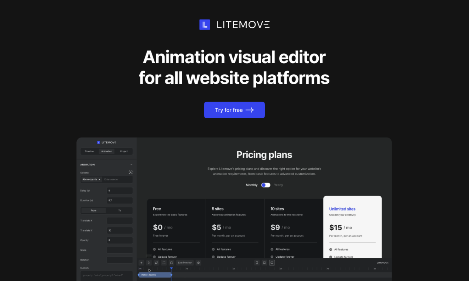Click the plus add animation icon
469x281 pixels.
click(x=141, y=263)
